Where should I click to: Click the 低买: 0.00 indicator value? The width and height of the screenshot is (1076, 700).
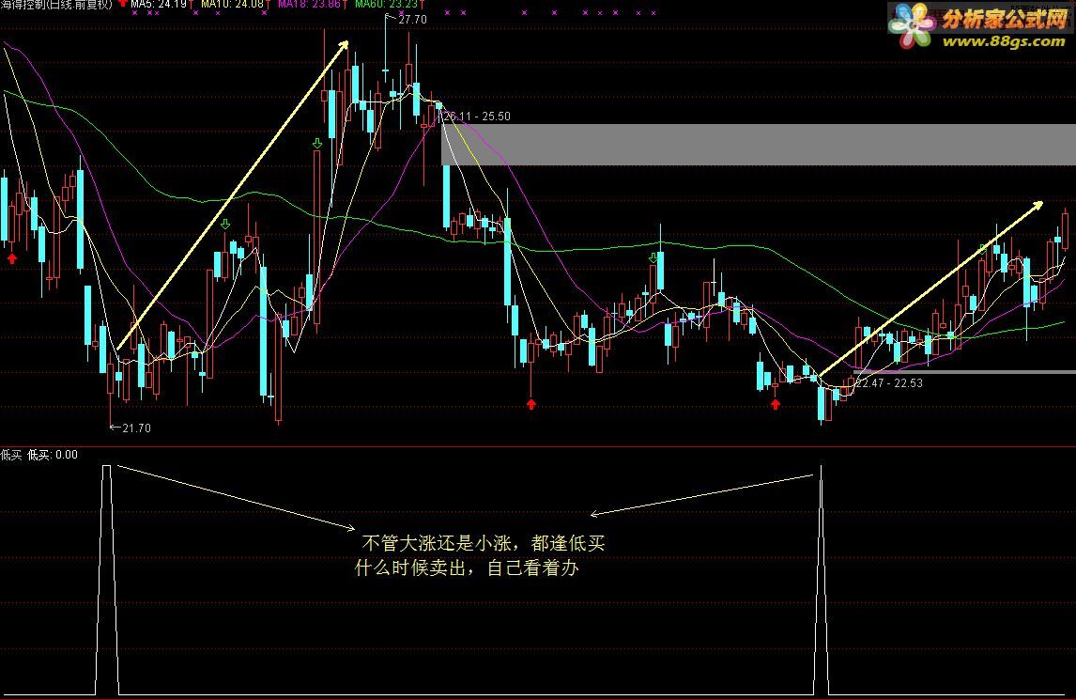53,455
